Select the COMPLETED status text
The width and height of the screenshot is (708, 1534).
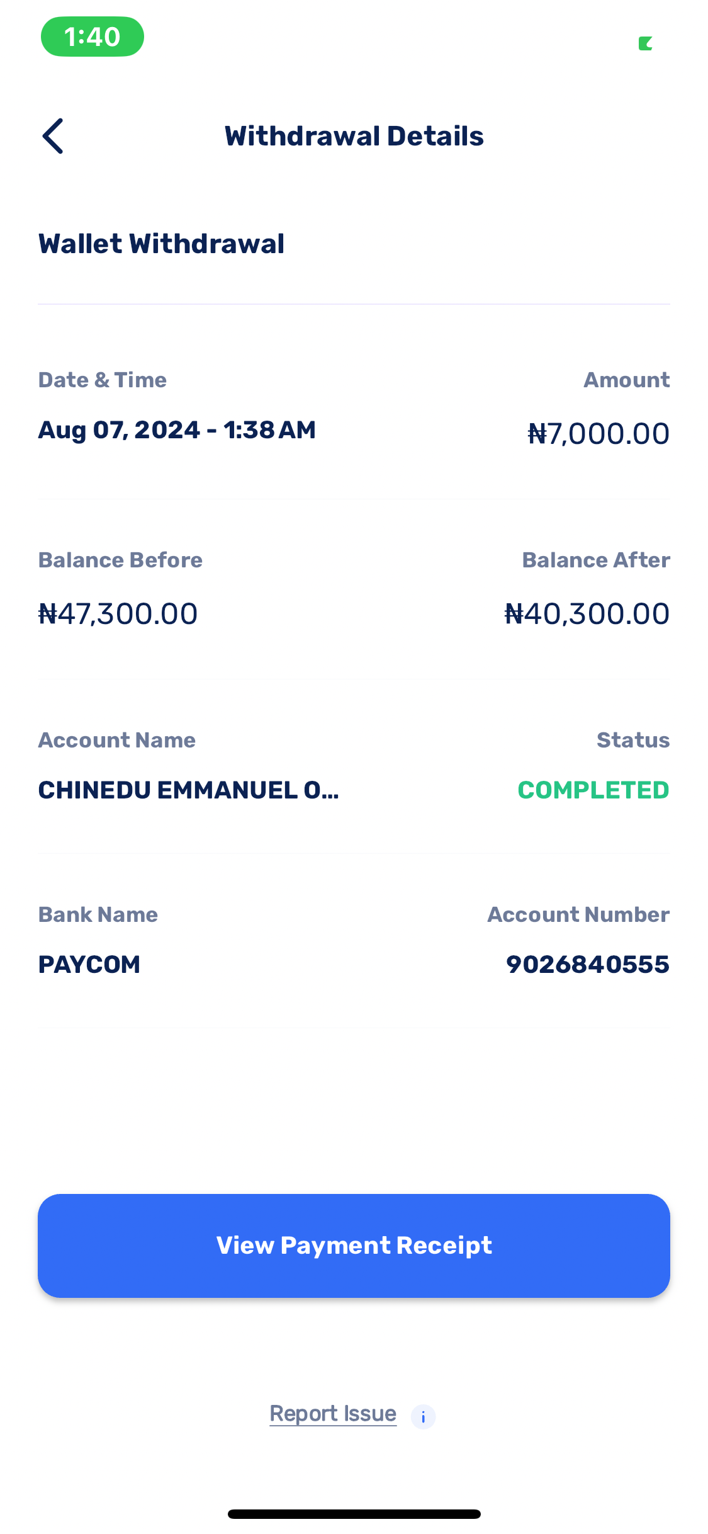pyautogui.click(x=593, y=790)
